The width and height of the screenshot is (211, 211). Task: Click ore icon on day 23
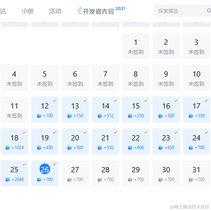click(x=161, y=148)
